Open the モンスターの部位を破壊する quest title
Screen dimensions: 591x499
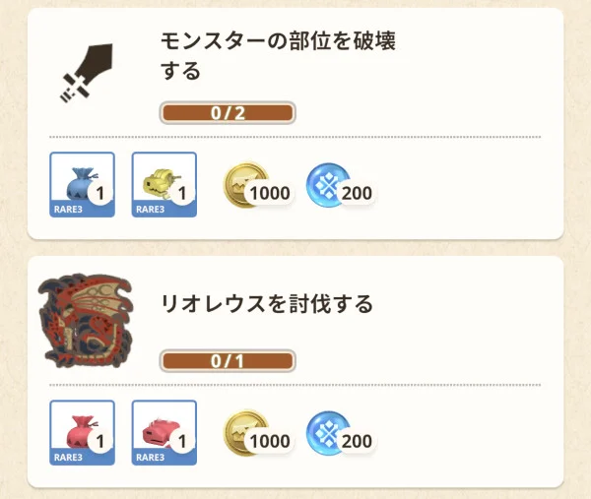(281, 56)
